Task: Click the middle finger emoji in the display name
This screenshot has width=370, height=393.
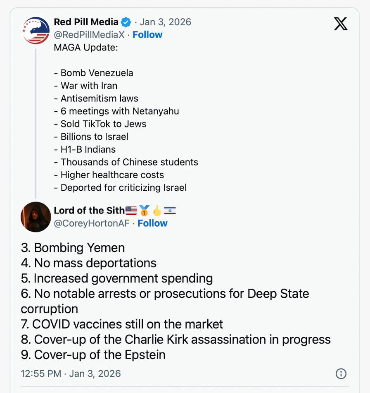Action: (157, 211)
